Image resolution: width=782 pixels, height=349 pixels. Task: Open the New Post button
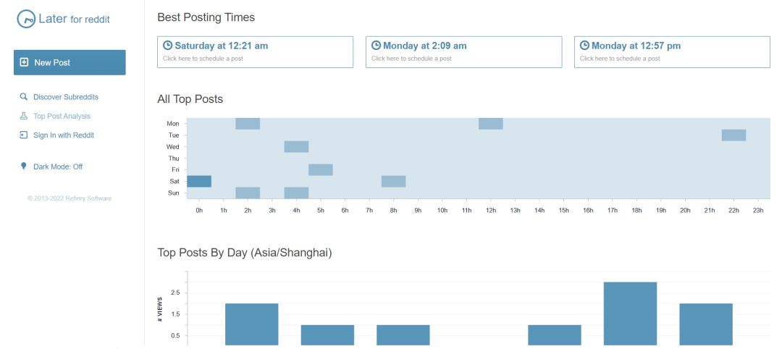click(70, 63)
